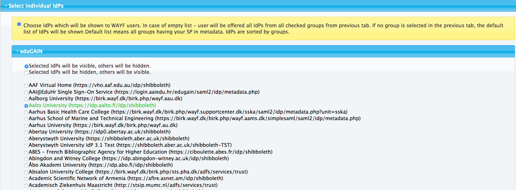Check Absalon University College checkbox
Viewport: 516px width, 190px height.
coord(26,172)
